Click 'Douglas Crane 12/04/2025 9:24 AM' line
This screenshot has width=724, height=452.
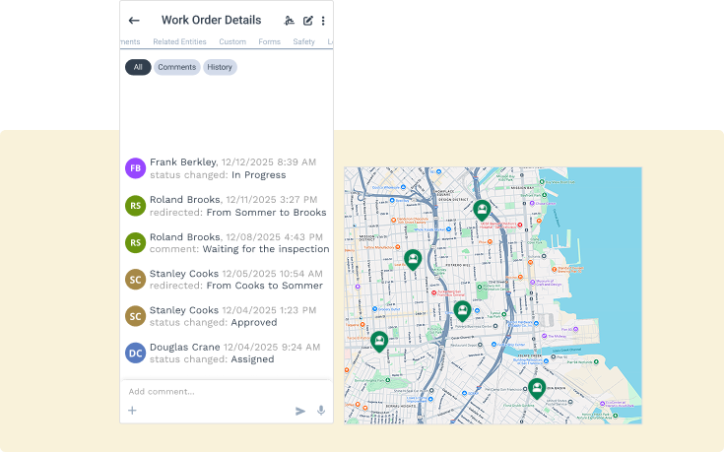coord(234,347)
